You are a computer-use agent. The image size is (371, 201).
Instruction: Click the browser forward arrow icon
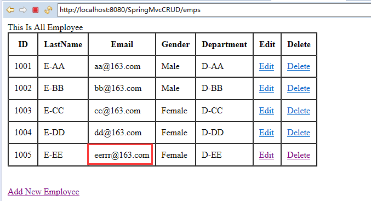[x=23, y=10]
